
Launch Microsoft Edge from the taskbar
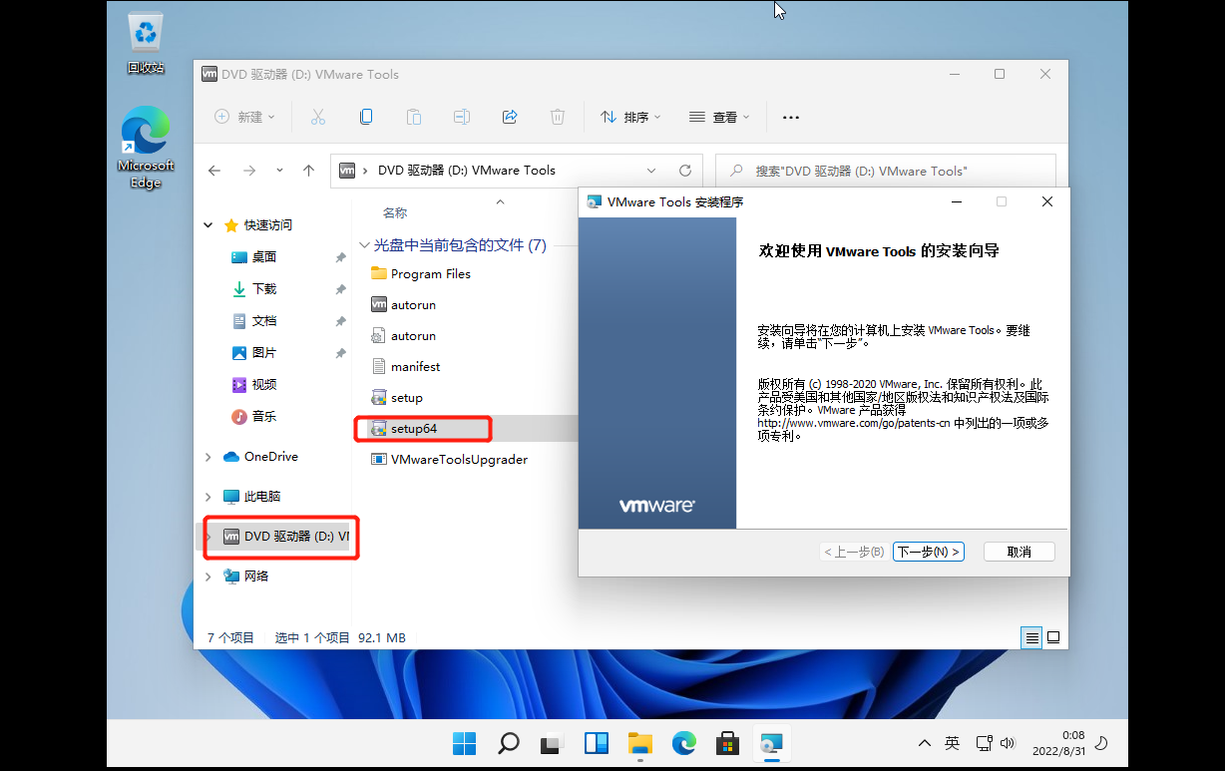click(683, 743)
